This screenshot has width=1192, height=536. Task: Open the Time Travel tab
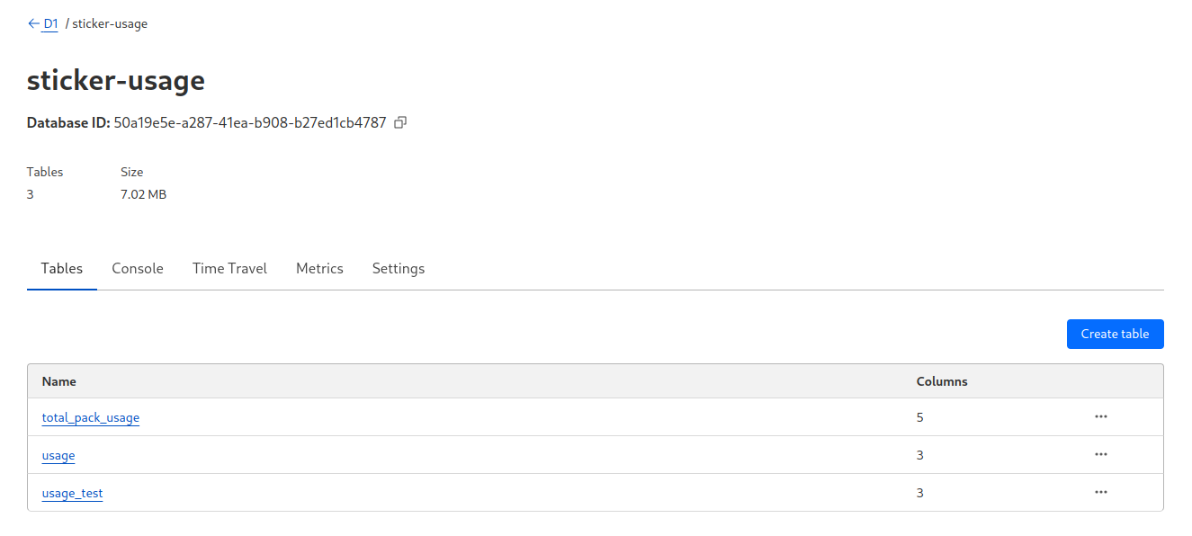pyautogui.click(x=229, y=269)
